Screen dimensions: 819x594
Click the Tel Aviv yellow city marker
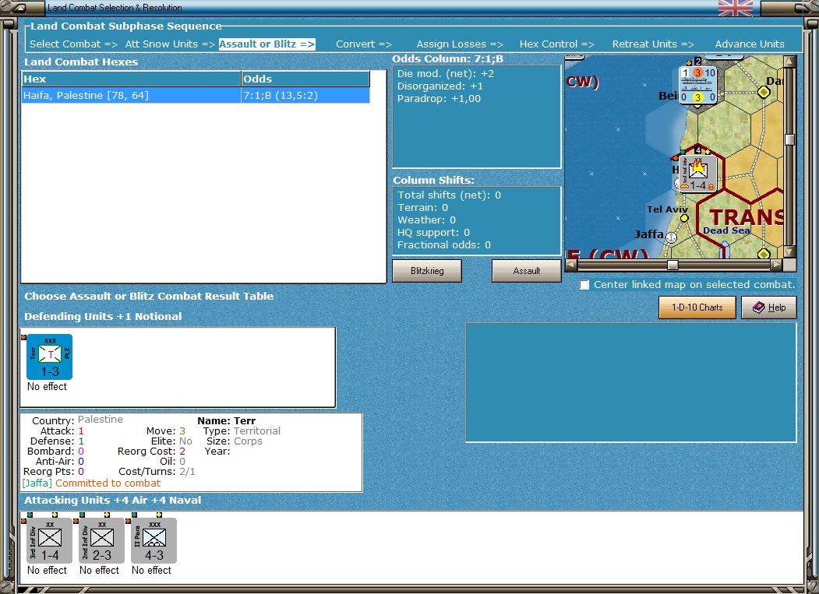[684, 218]
